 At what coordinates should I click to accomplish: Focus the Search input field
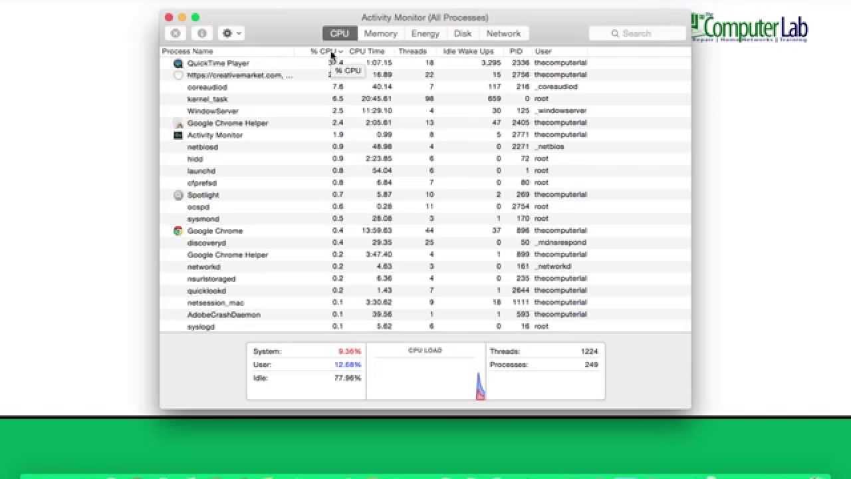(x=637, y=33)
